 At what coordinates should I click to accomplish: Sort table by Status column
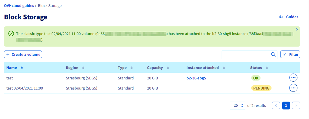click(267, 68)
